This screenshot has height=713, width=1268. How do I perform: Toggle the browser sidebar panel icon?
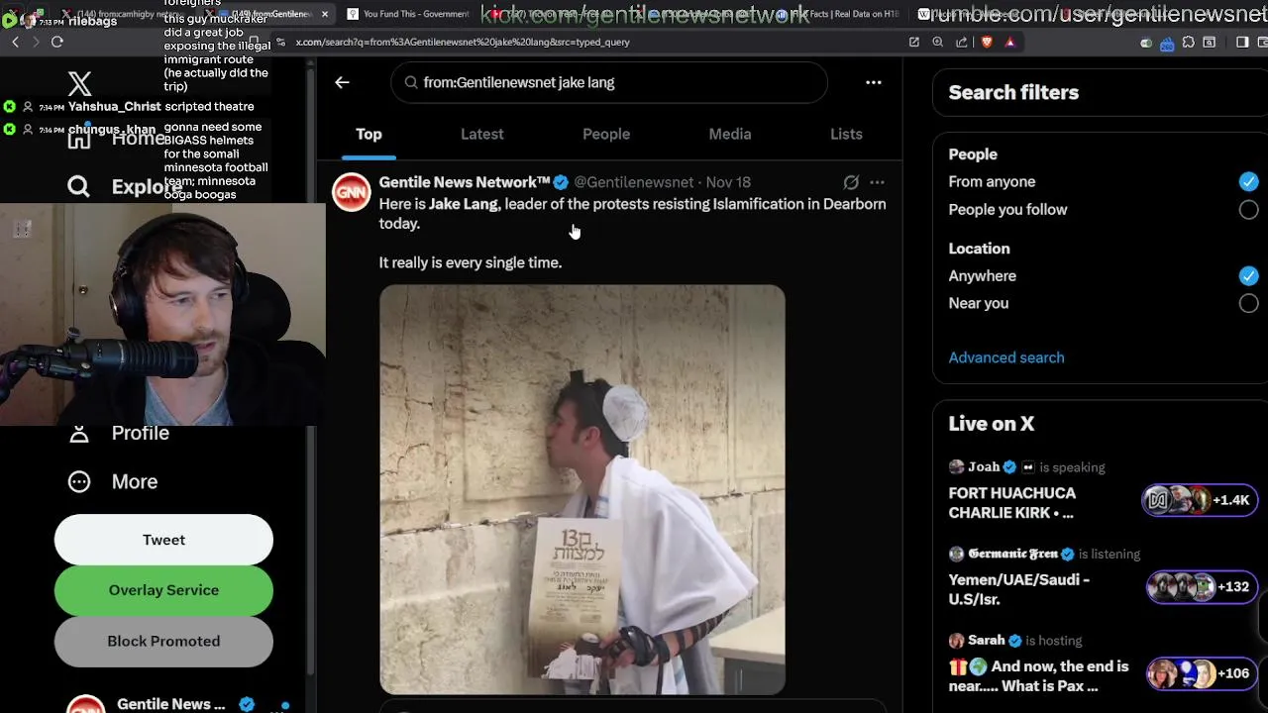click(1242, 42)
